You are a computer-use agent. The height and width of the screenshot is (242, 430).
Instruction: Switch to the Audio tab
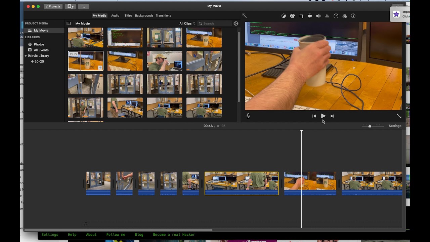pyautogui.click(x=115, y=15)
